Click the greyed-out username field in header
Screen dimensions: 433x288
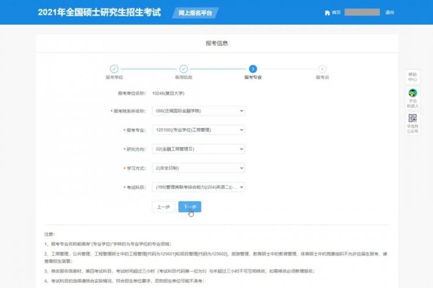pos(362,13)
